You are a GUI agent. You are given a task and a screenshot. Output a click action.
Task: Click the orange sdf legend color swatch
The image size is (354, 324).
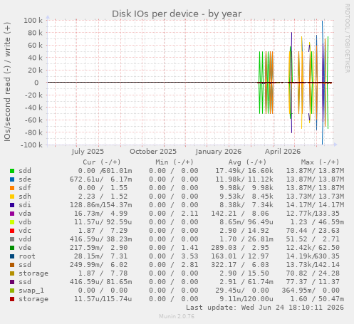click(12, 188)
